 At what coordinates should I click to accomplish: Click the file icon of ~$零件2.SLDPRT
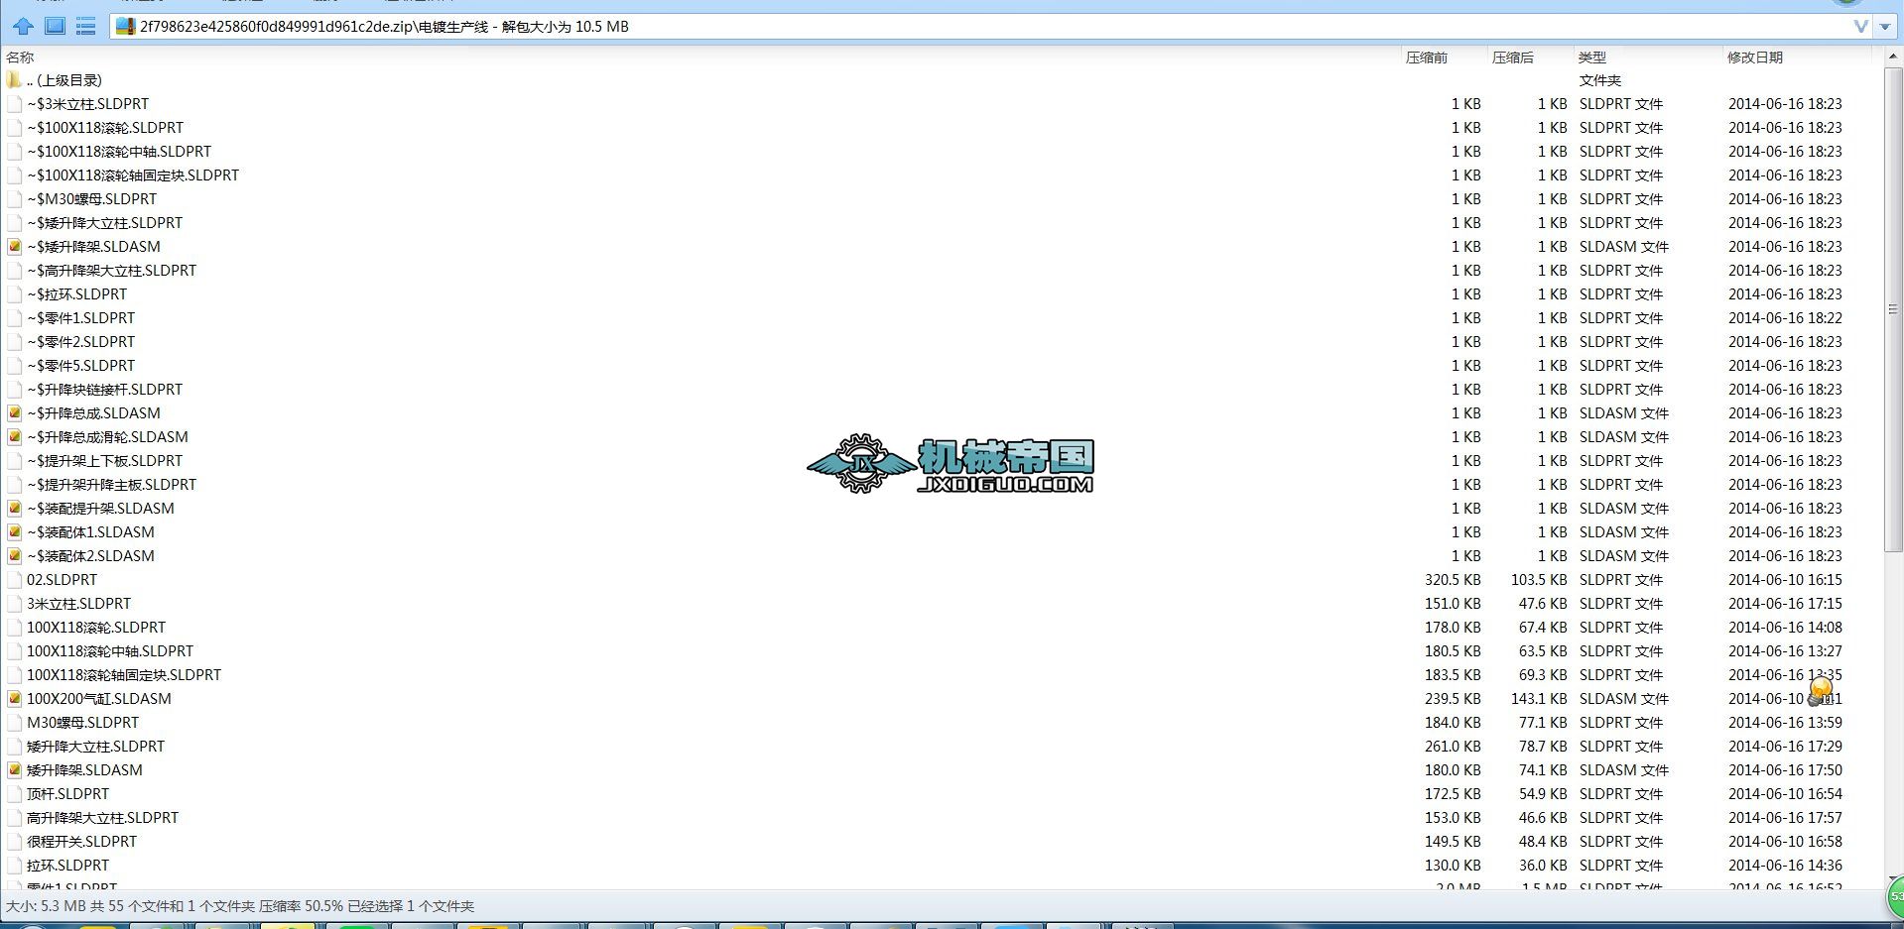pyautogui.click(x=14, y=342)
